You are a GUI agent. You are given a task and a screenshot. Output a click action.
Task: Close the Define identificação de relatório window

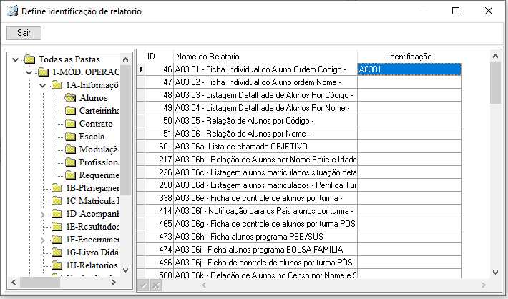489,11
